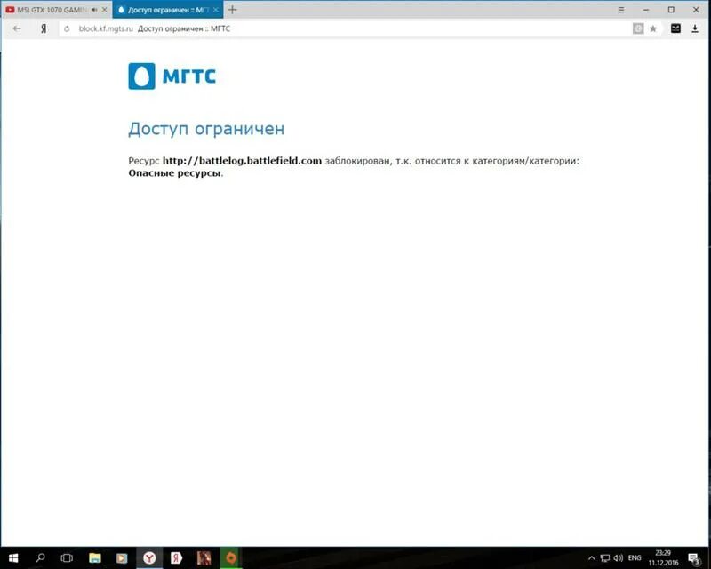Open the Action Center notifications icon
This screenshot has height=569, width=711.
click(694, 558)
